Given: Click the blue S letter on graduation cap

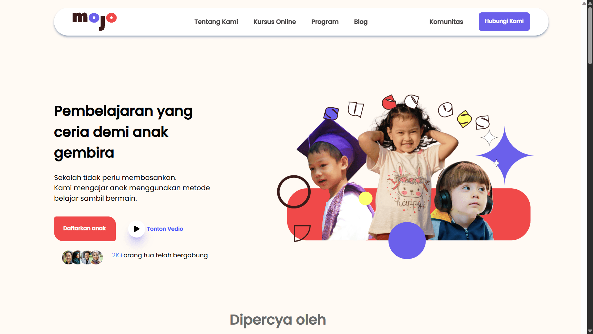Looking at the screenshot, I should click(x=331, y=113).
